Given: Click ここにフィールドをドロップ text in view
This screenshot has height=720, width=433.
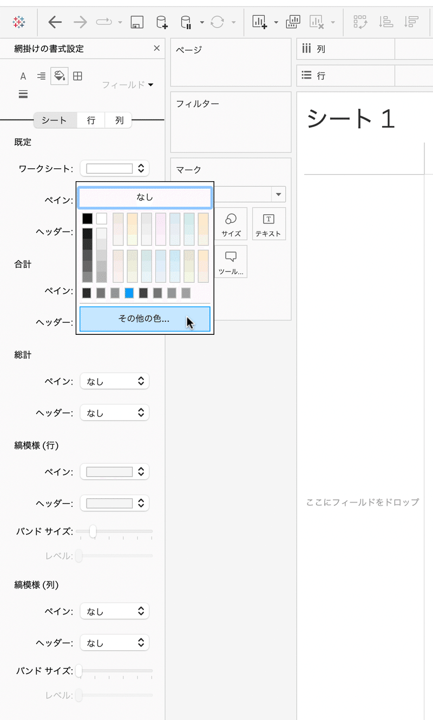Looking at the screenshot, I should 362,502.
